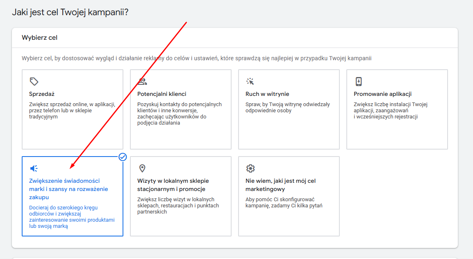This screenshot has height=259, width=473.
Task: Click the megaphone icon for brand awareness
Action: [34, 168]
